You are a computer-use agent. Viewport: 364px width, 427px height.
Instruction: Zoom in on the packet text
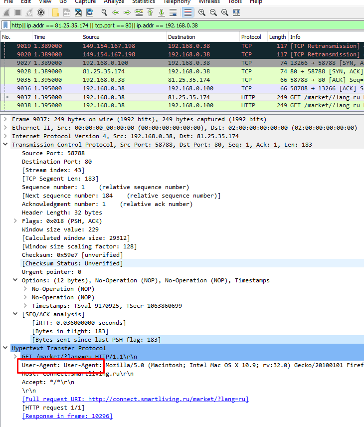point(201,12)
